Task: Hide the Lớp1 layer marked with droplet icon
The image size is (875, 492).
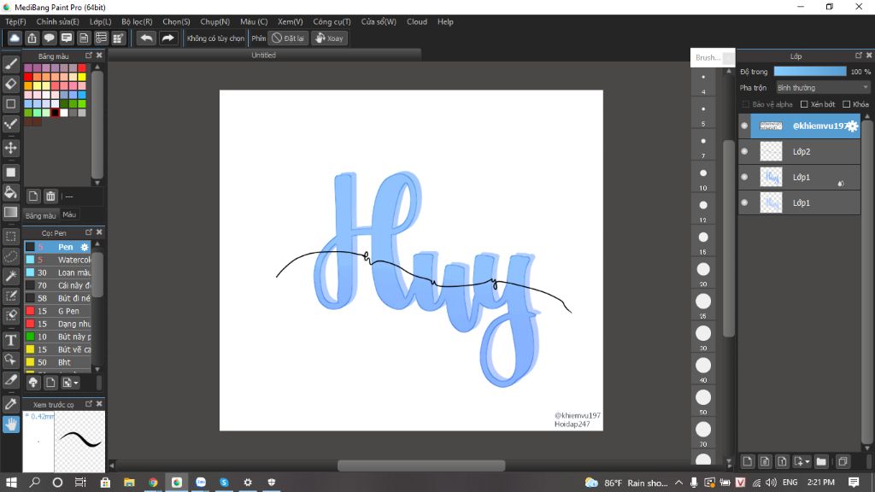Action: click(x=744, y=177)
